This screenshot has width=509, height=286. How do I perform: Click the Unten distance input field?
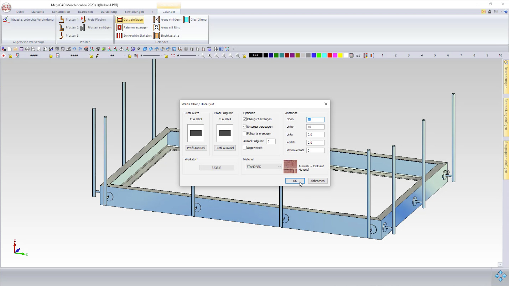(x=315, y=127)
